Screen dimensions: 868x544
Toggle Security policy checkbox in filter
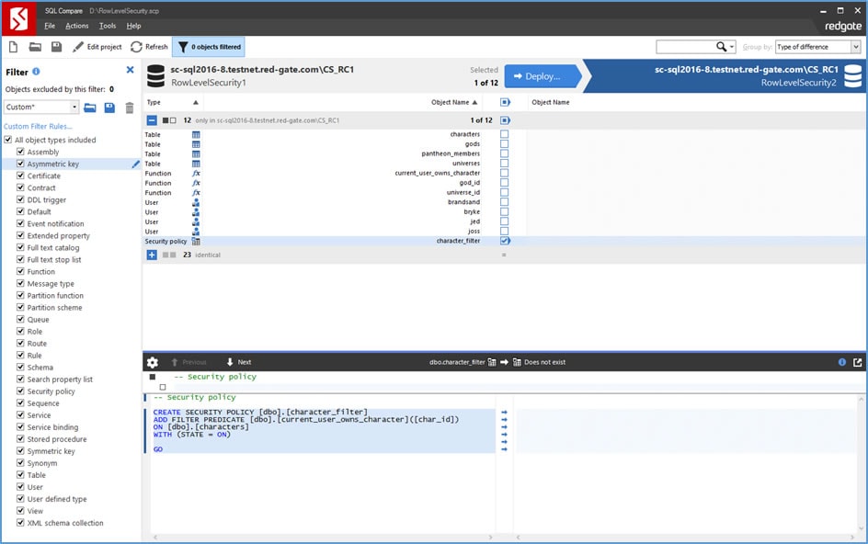[x=20, y=391]
